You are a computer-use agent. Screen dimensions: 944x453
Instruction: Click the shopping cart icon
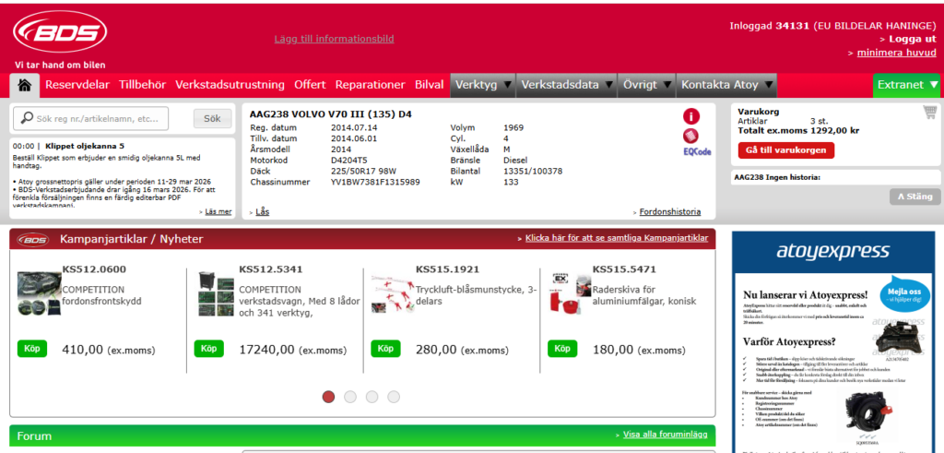click(929, 112)
